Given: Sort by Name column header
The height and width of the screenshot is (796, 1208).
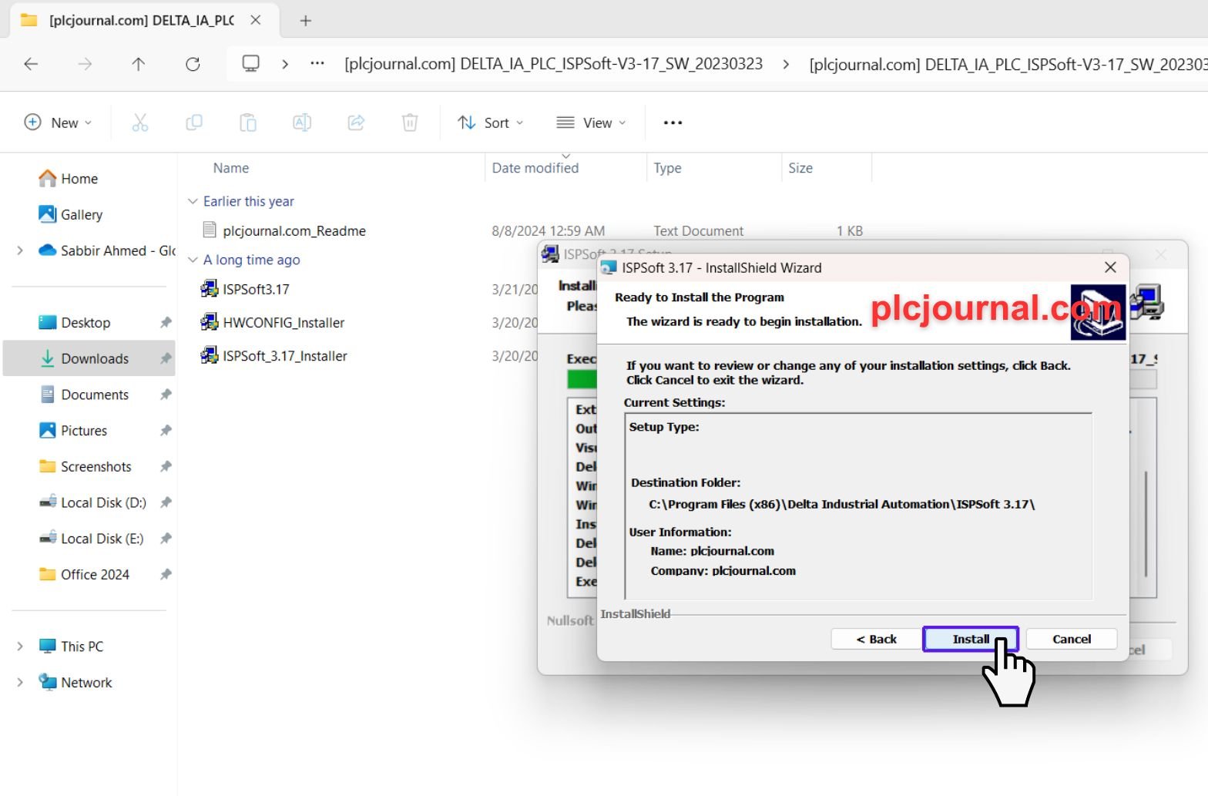Looking at the screenshot, I should point(231,168).
